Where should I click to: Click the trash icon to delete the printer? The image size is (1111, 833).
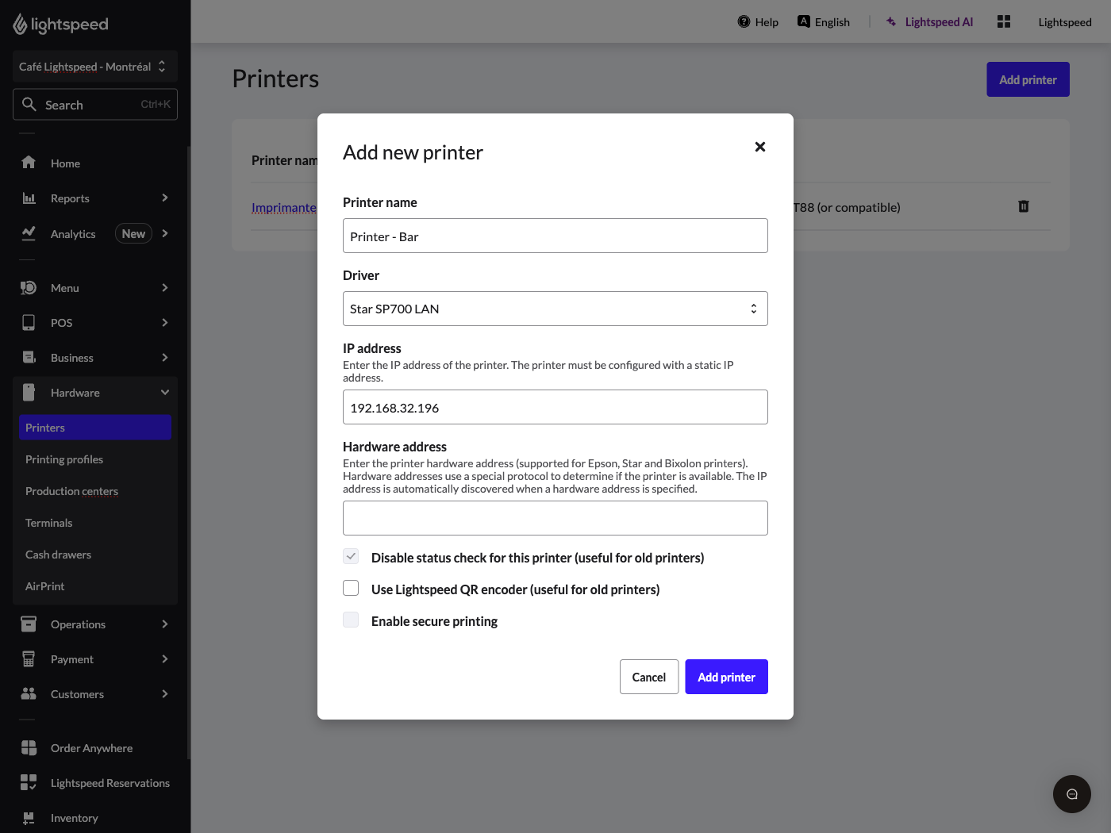pyautogui.click(x=1023, y=206)
